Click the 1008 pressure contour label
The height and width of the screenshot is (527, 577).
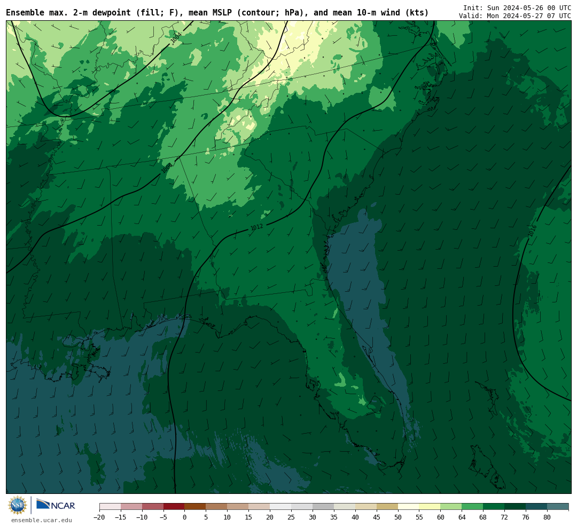pos(167,168)
